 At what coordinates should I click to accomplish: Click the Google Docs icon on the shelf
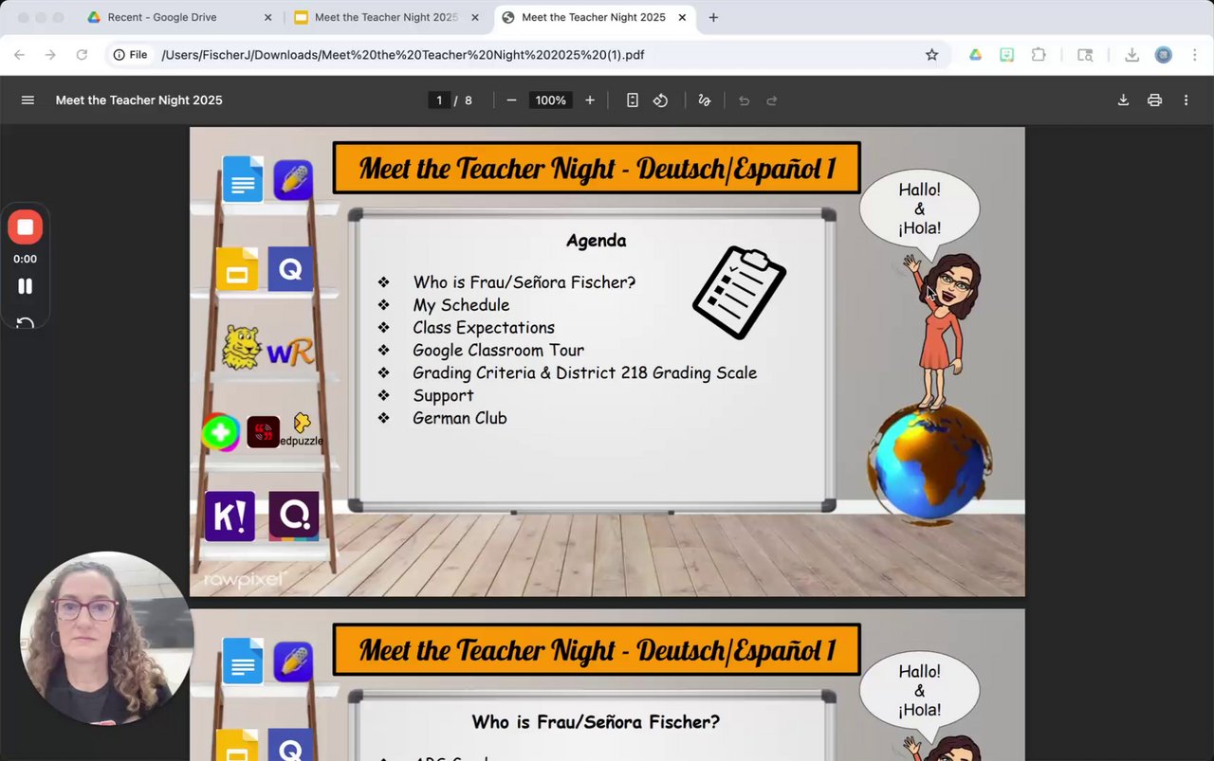243,179
